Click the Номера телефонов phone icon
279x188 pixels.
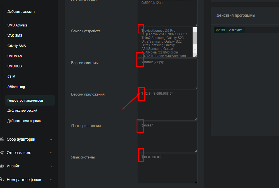point(2,180)
